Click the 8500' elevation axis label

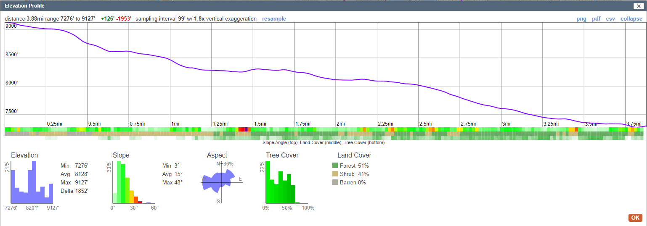pos(11,55)
